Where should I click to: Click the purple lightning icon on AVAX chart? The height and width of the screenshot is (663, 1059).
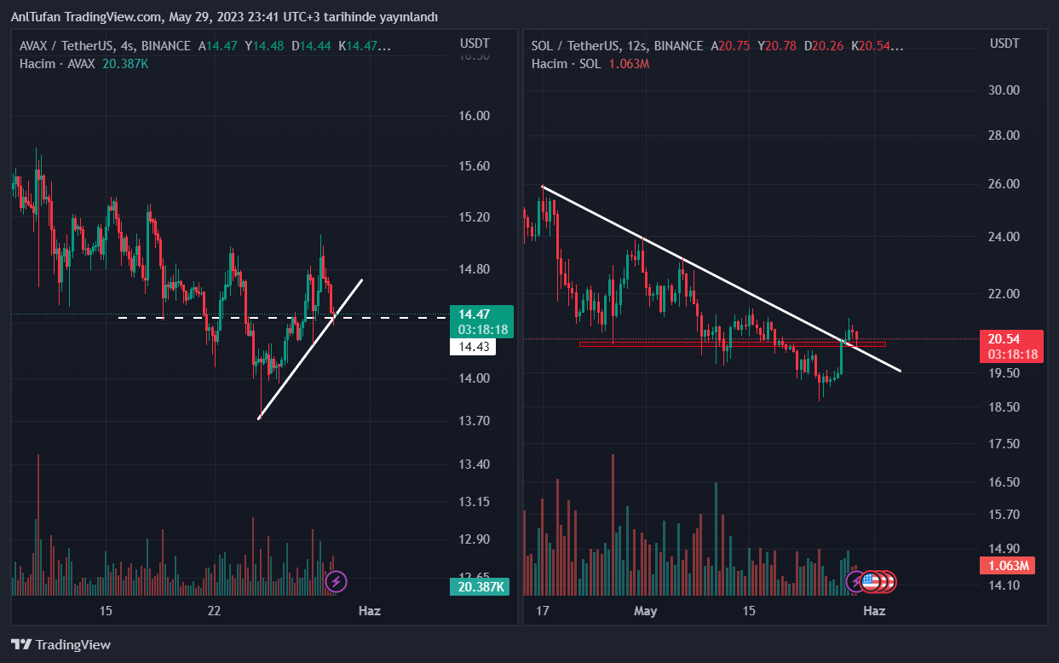[x=336, y=582]
